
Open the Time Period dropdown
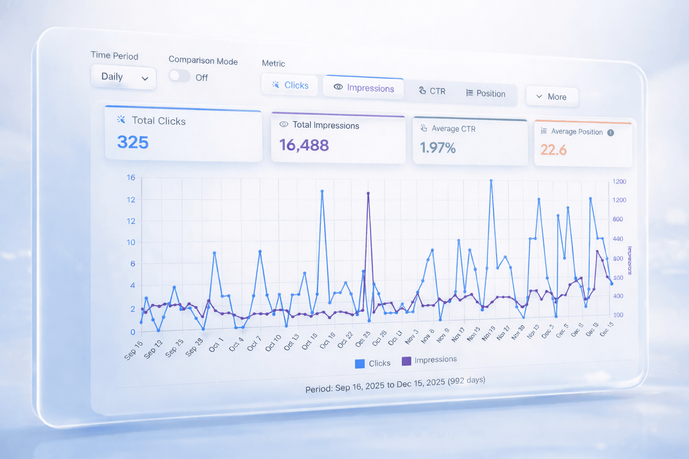pos(123,77)
